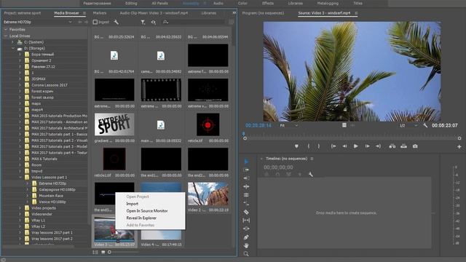Viewport: 466px width, 262px height.
Task: Open Timeline display settings wrench
Action: click(x=311, y=175)
